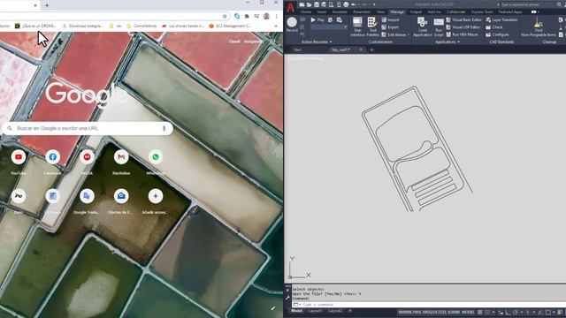Click Customize Chrome pencil icon
The width and height of the screenshot is (566, 318).
coord(273,308)
